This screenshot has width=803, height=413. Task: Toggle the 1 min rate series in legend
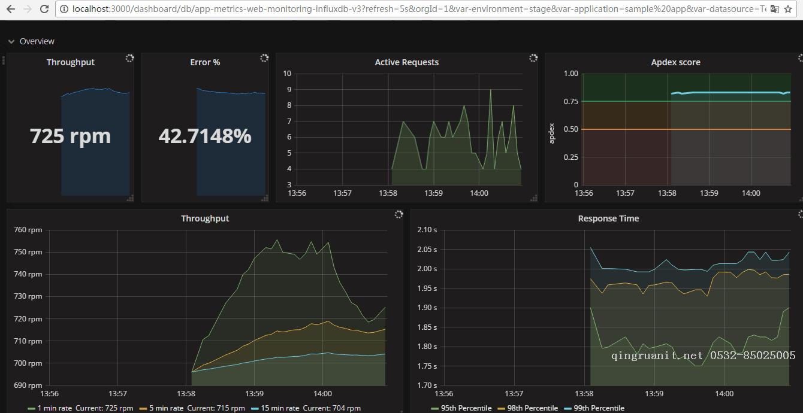click(55, 408)
